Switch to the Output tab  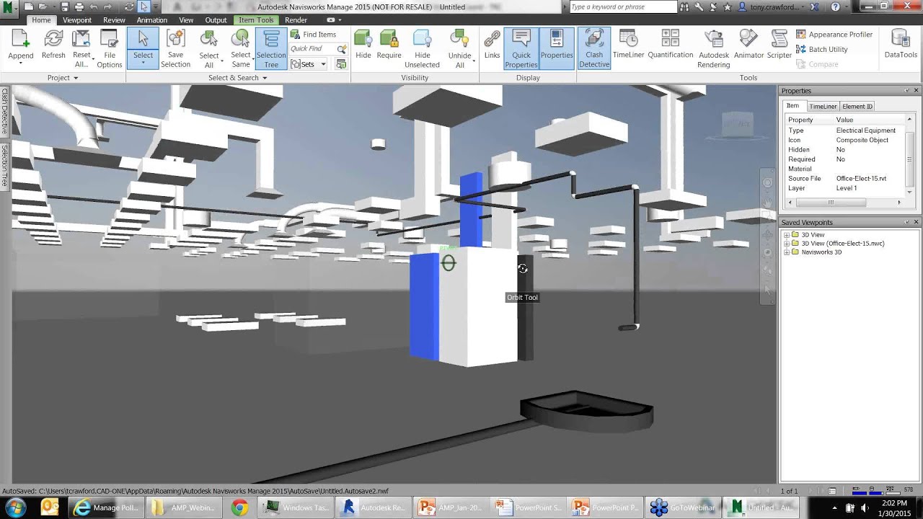[x=216, y=20]
